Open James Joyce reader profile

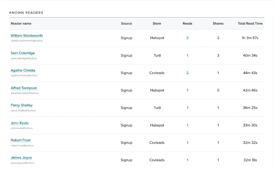point(21,158)
